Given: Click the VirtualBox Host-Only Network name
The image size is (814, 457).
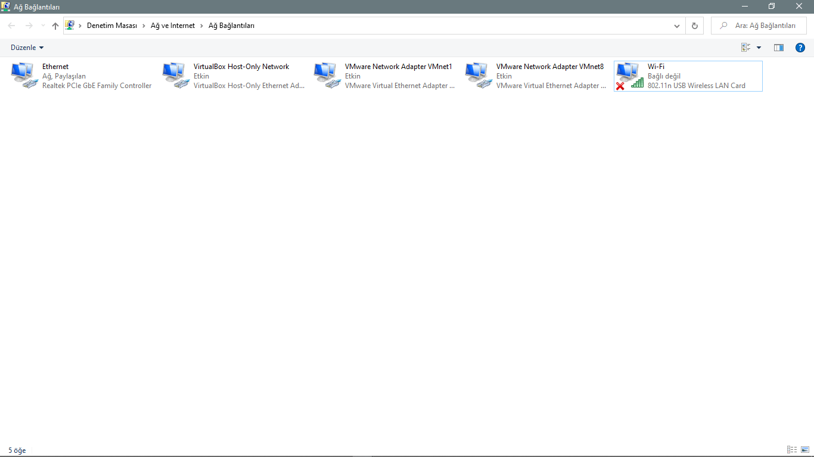Looking at the screenshot, I should point(241,67).
